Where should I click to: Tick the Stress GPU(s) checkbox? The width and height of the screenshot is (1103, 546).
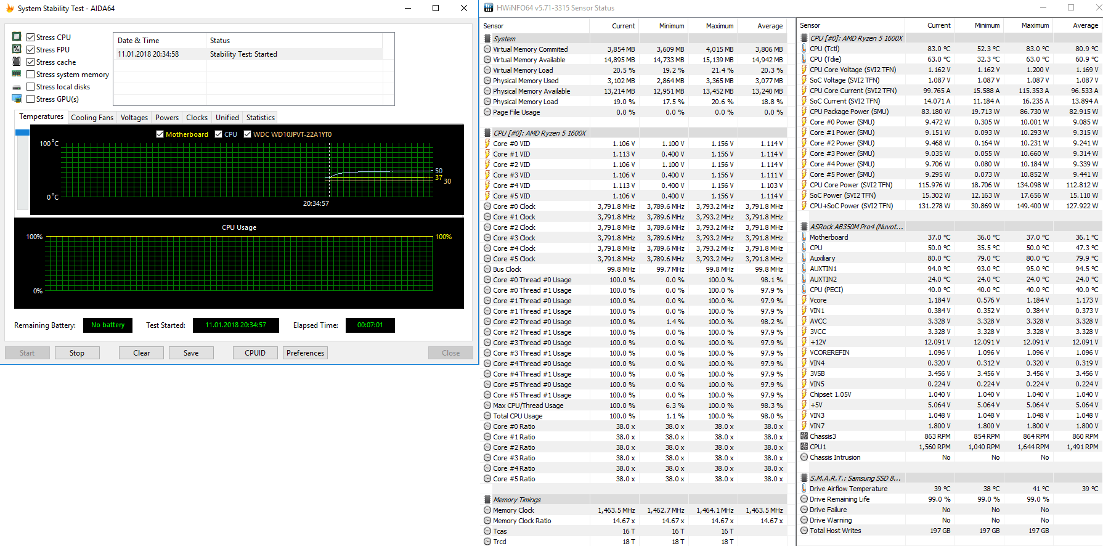click(30, 99)
